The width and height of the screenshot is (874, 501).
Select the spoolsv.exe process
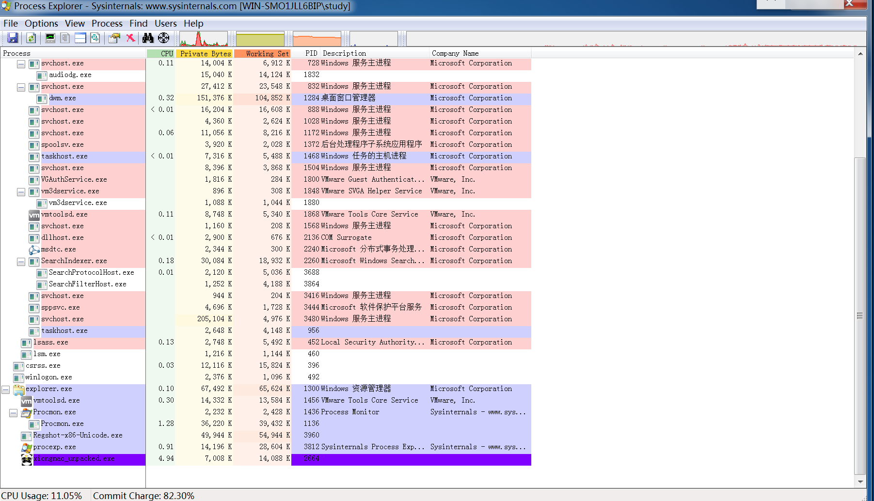(62, 144)
